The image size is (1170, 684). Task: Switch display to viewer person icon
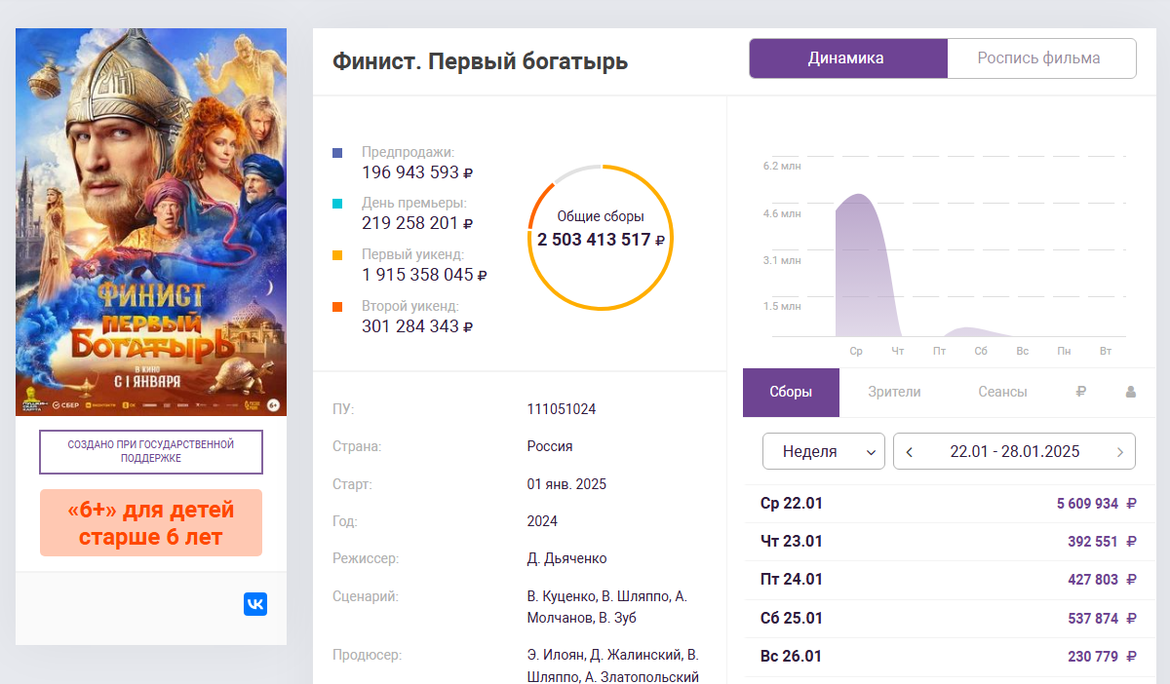1131,392
